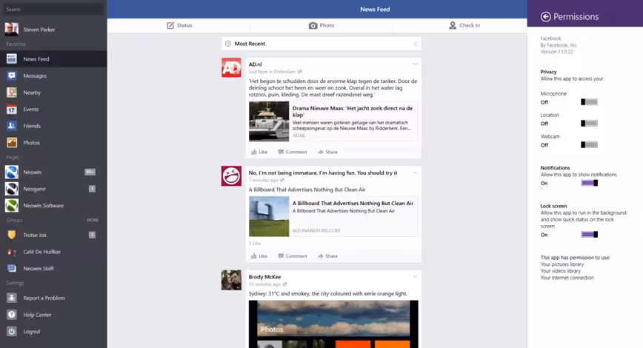Click the Trotse Jos notification badge

pyautogui.click(x=92, y=235)
